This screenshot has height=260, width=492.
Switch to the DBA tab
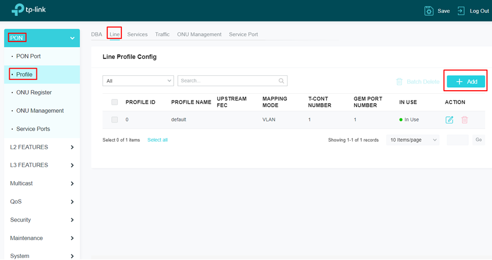(97, 34)
